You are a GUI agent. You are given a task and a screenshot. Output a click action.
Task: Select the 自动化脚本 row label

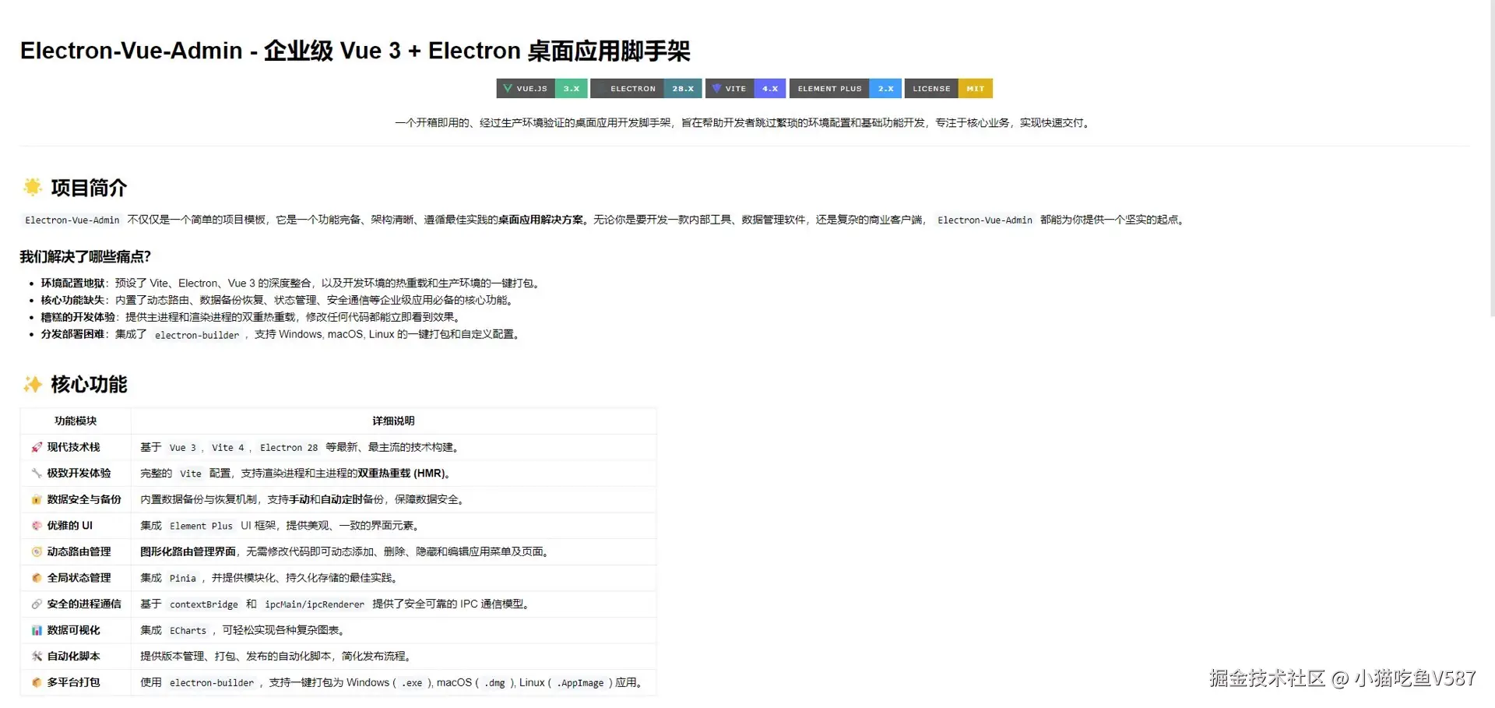pyautogui.click(x=73, y=656)
